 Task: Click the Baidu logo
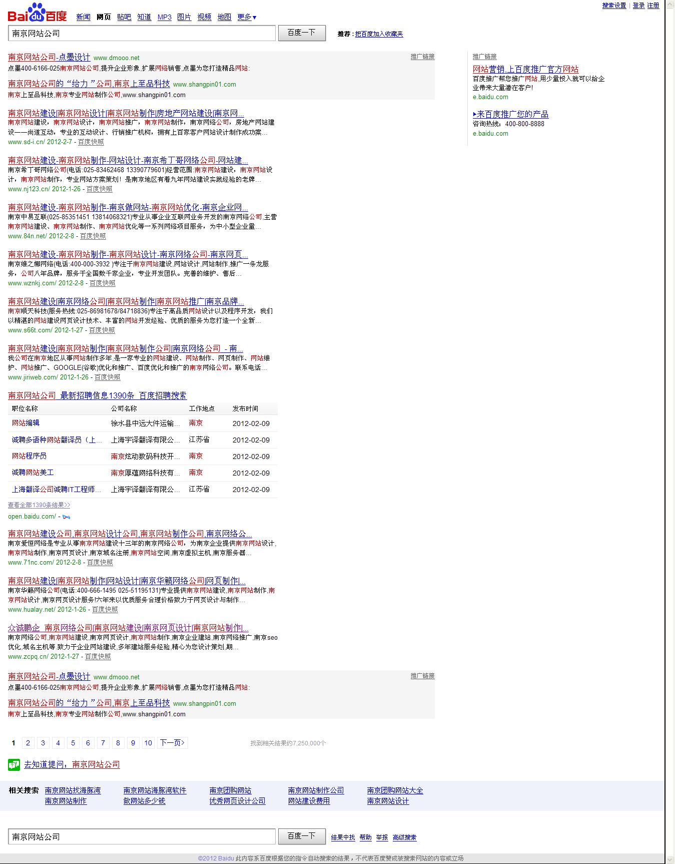pos(37,13)
